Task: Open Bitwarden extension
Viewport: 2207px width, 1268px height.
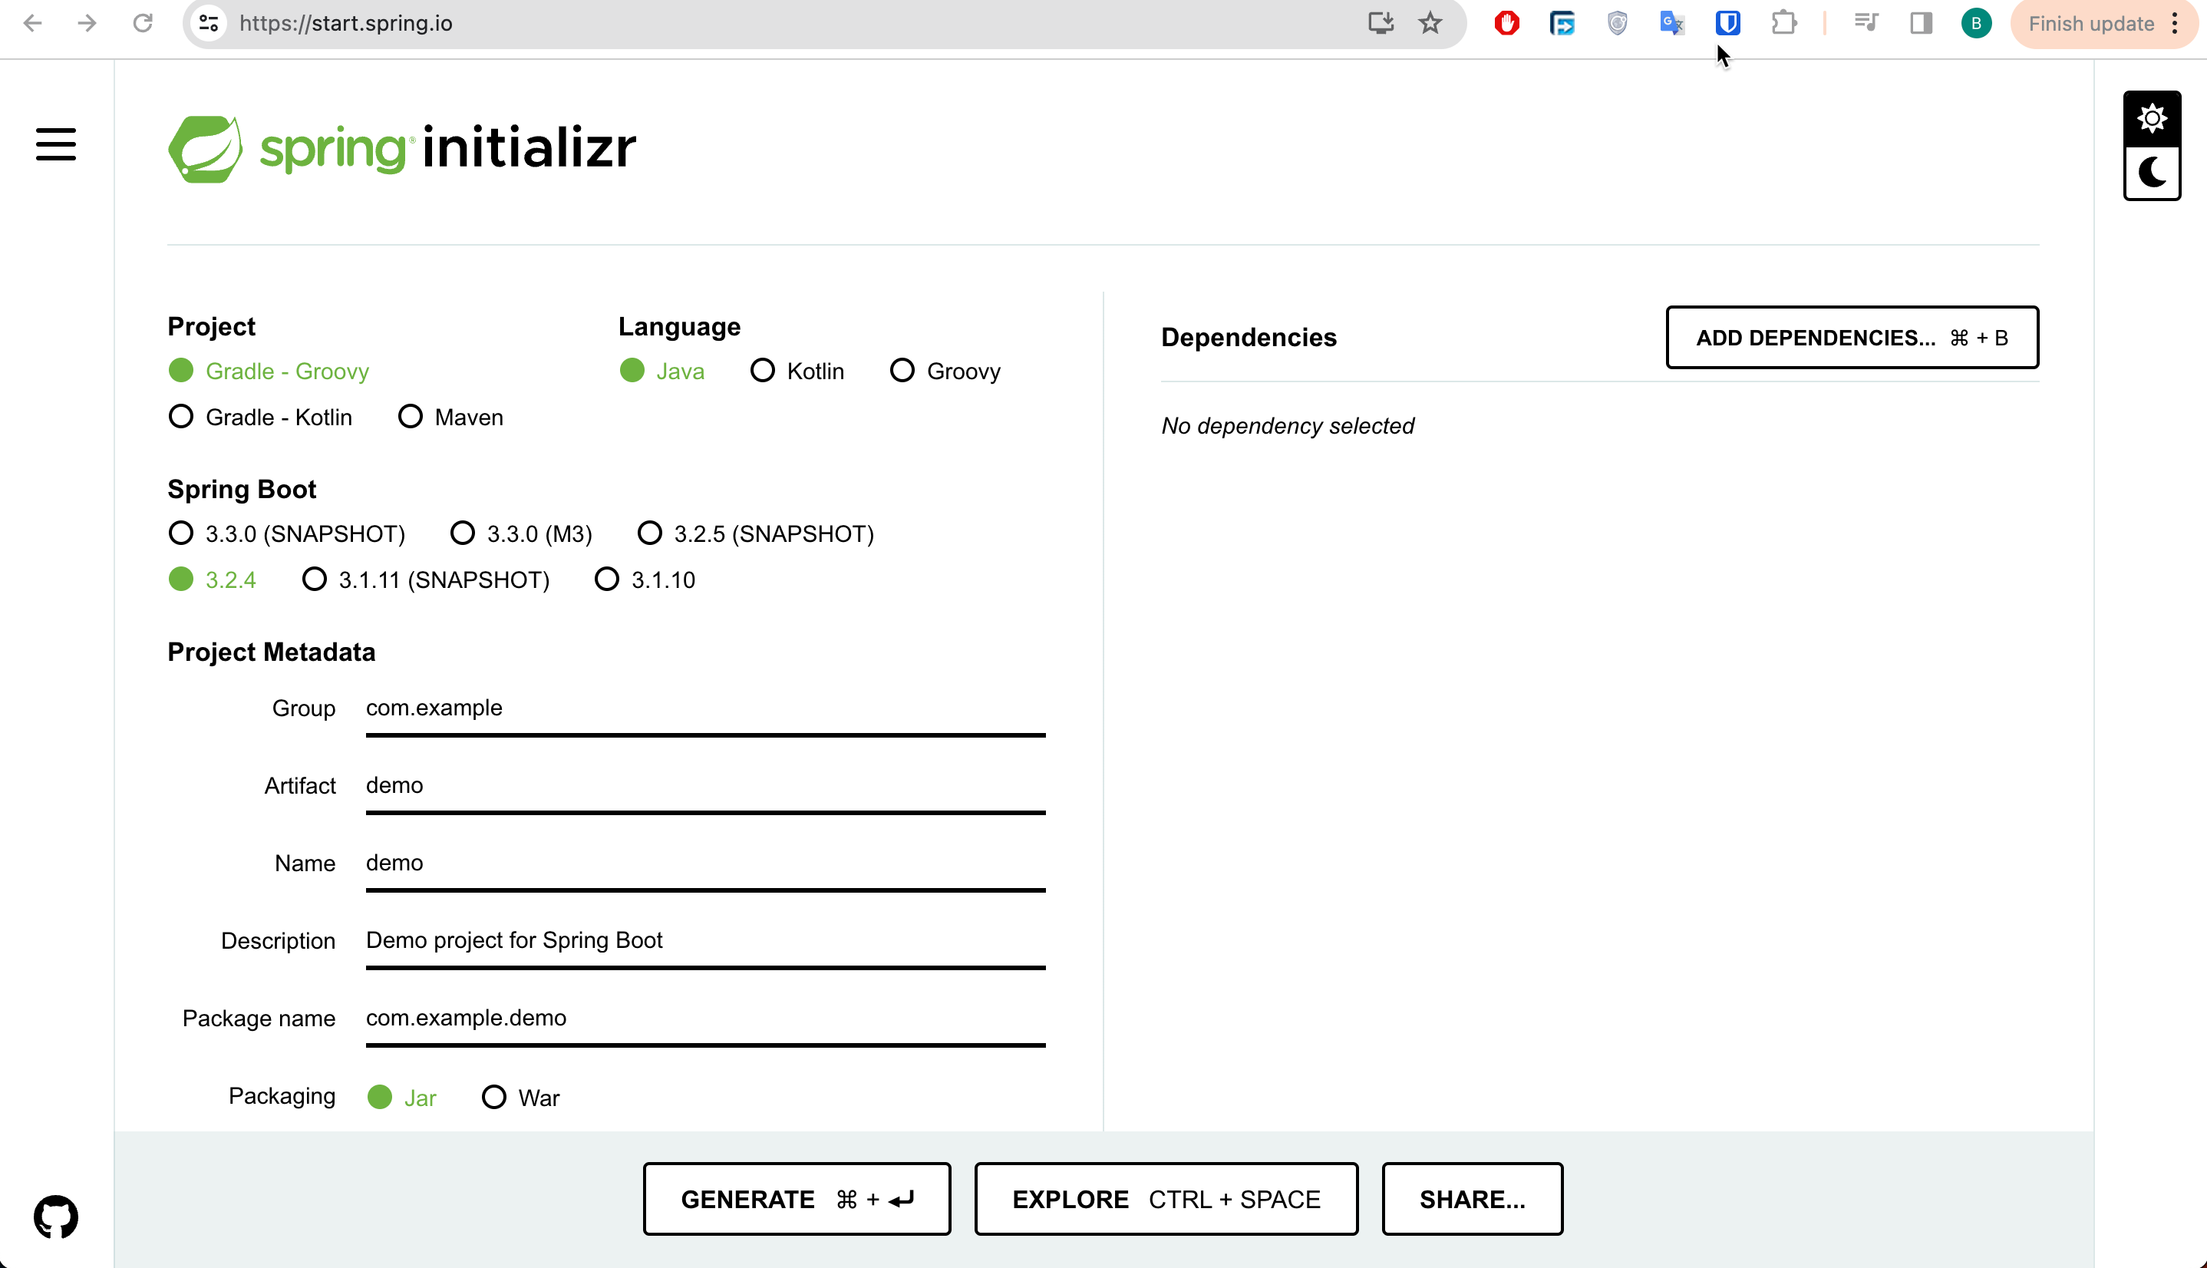Action: pyautogui.click(x=1728, y=24)
